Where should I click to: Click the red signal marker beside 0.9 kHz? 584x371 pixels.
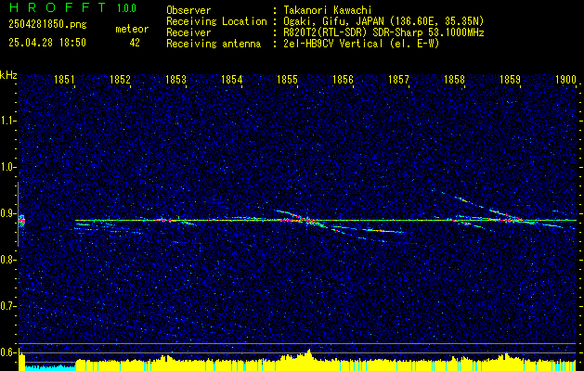(x=21, y=221)
